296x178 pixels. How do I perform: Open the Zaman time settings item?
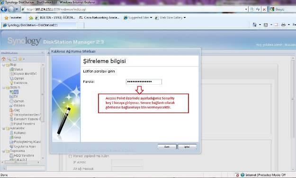[x=17, y=101]
